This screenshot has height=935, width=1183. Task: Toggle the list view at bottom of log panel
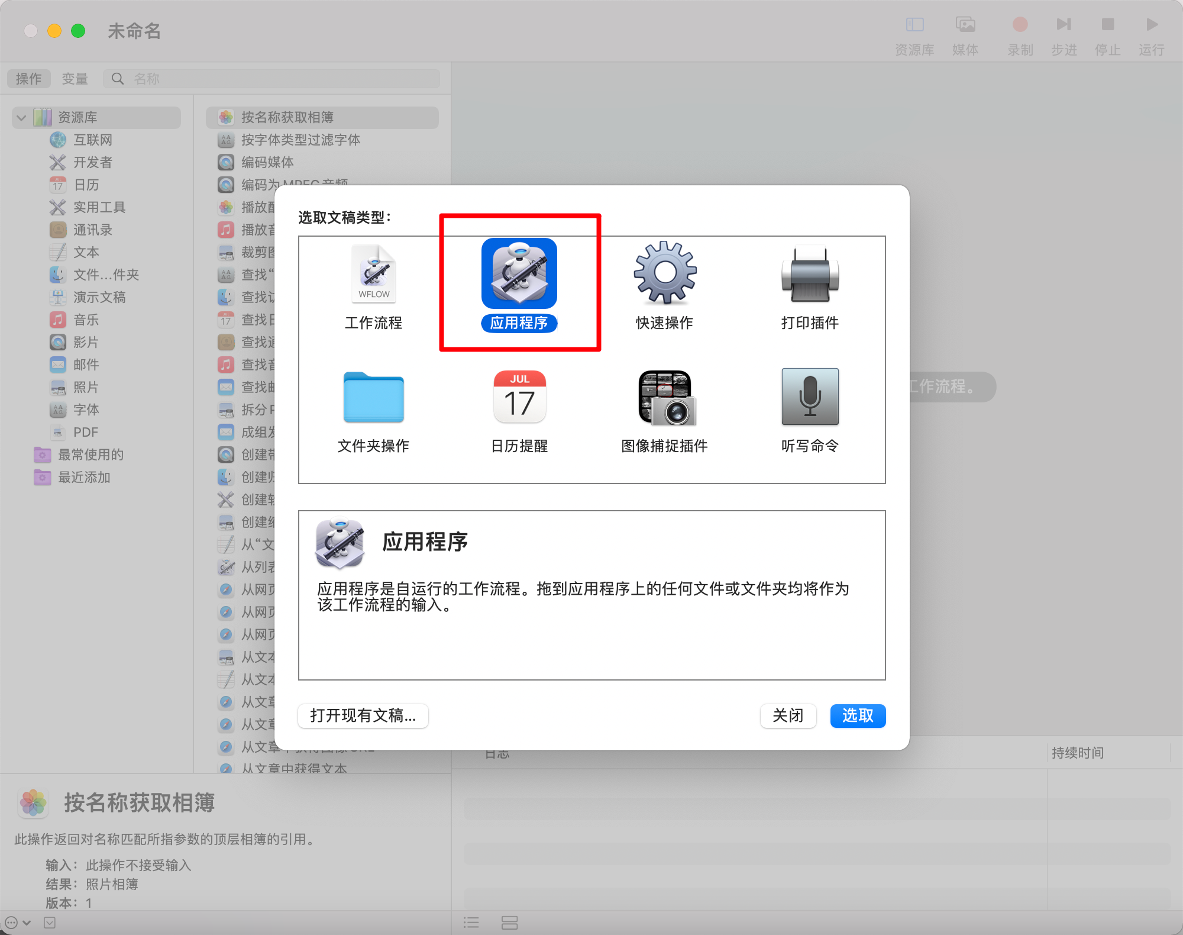471,922
